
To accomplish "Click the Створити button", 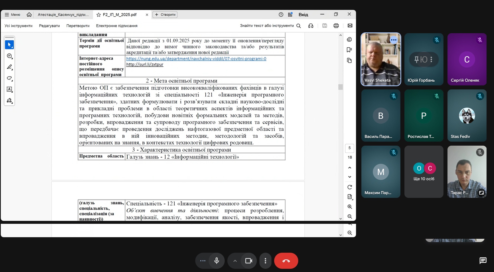I will tap(165, 14).
